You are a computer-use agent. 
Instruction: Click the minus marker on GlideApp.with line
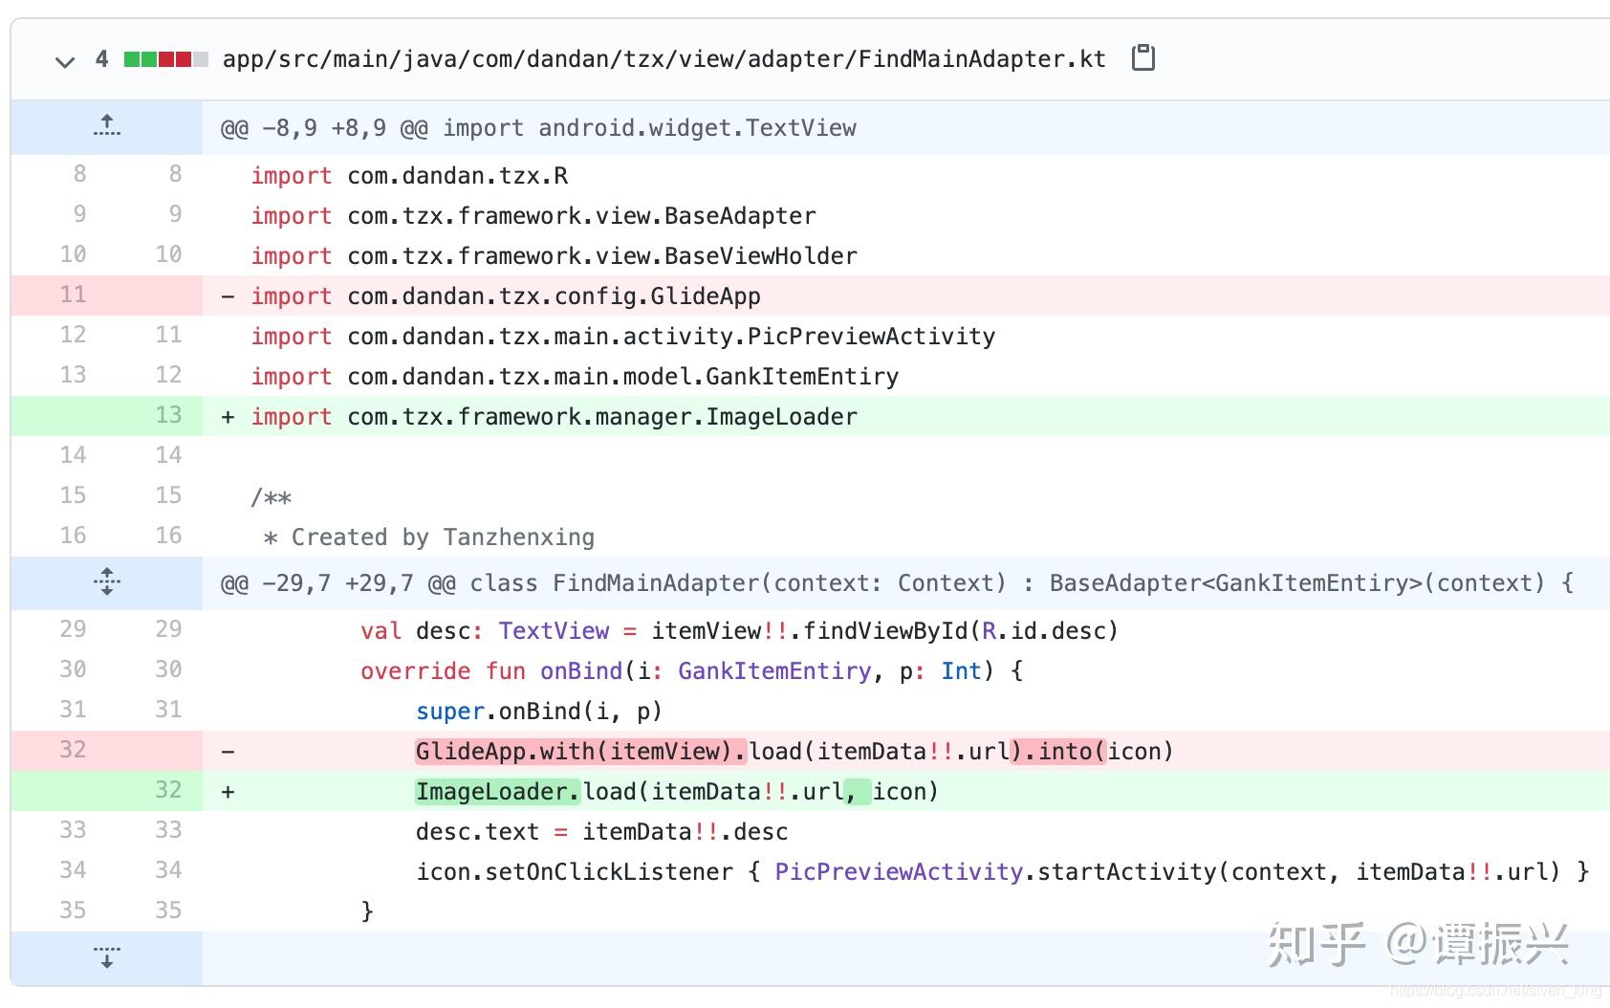coord(228,752)
